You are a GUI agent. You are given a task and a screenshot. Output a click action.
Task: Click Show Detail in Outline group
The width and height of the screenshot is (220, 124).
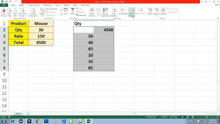173,9
